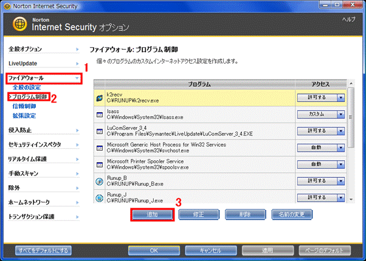Open 全般の設定 firewall subpage

[27, 87]
